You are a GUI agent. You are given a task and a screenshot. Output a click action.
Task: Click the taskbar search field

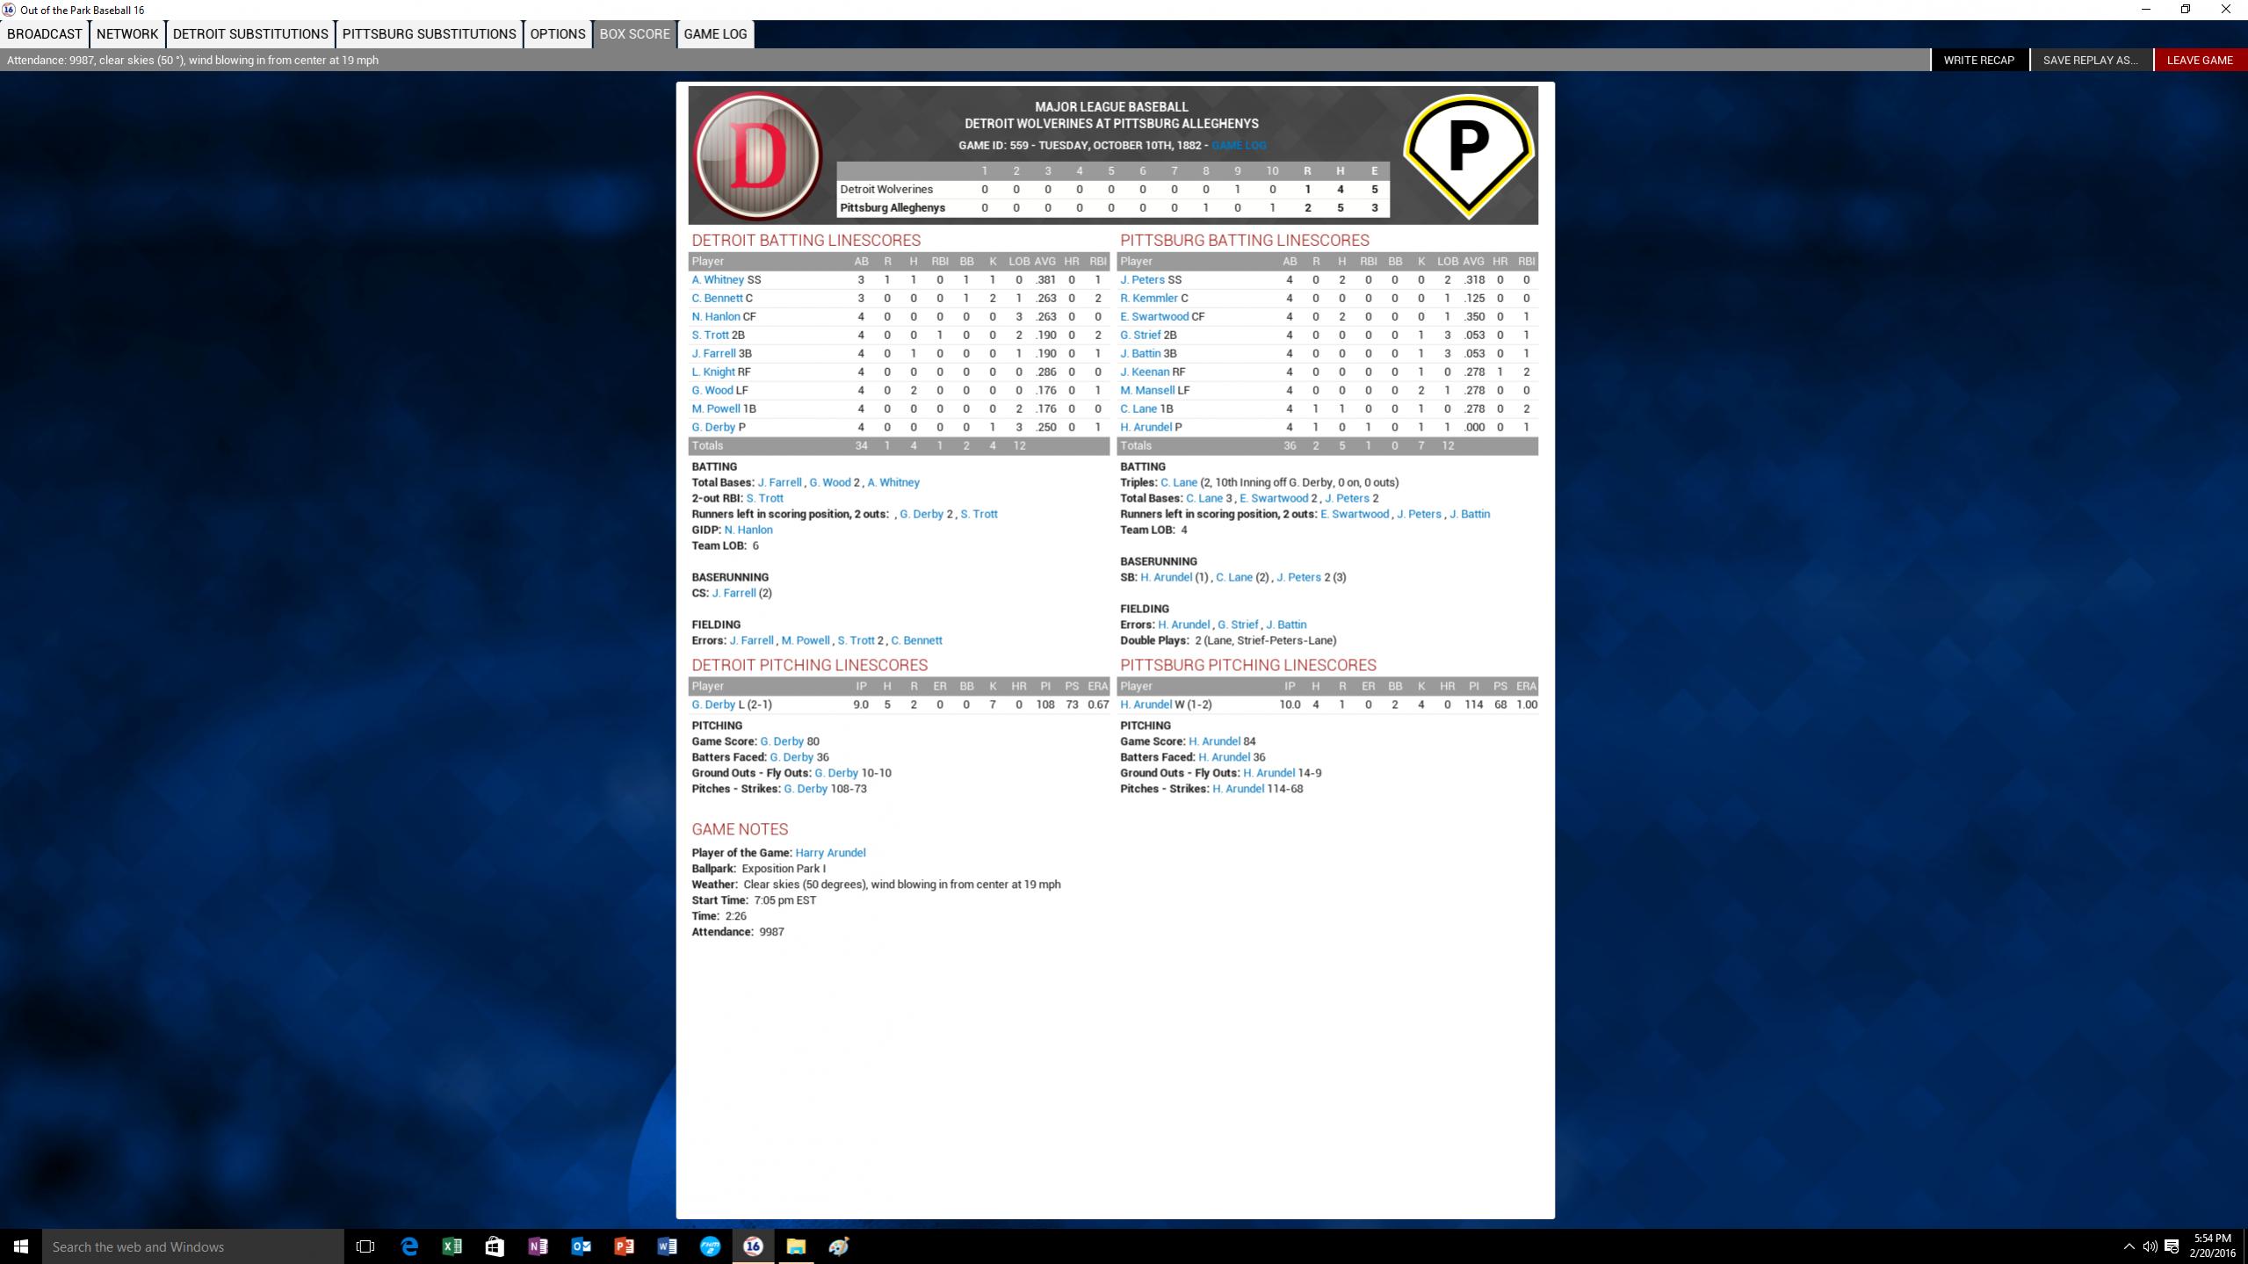(193, 1246)
